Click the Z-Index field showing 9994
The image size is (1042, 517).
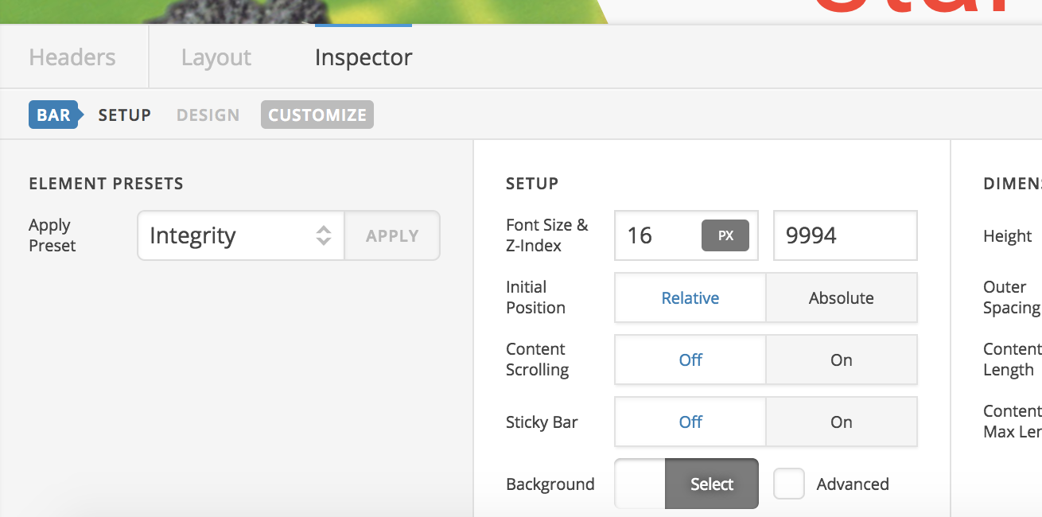[x=845, y=235]
